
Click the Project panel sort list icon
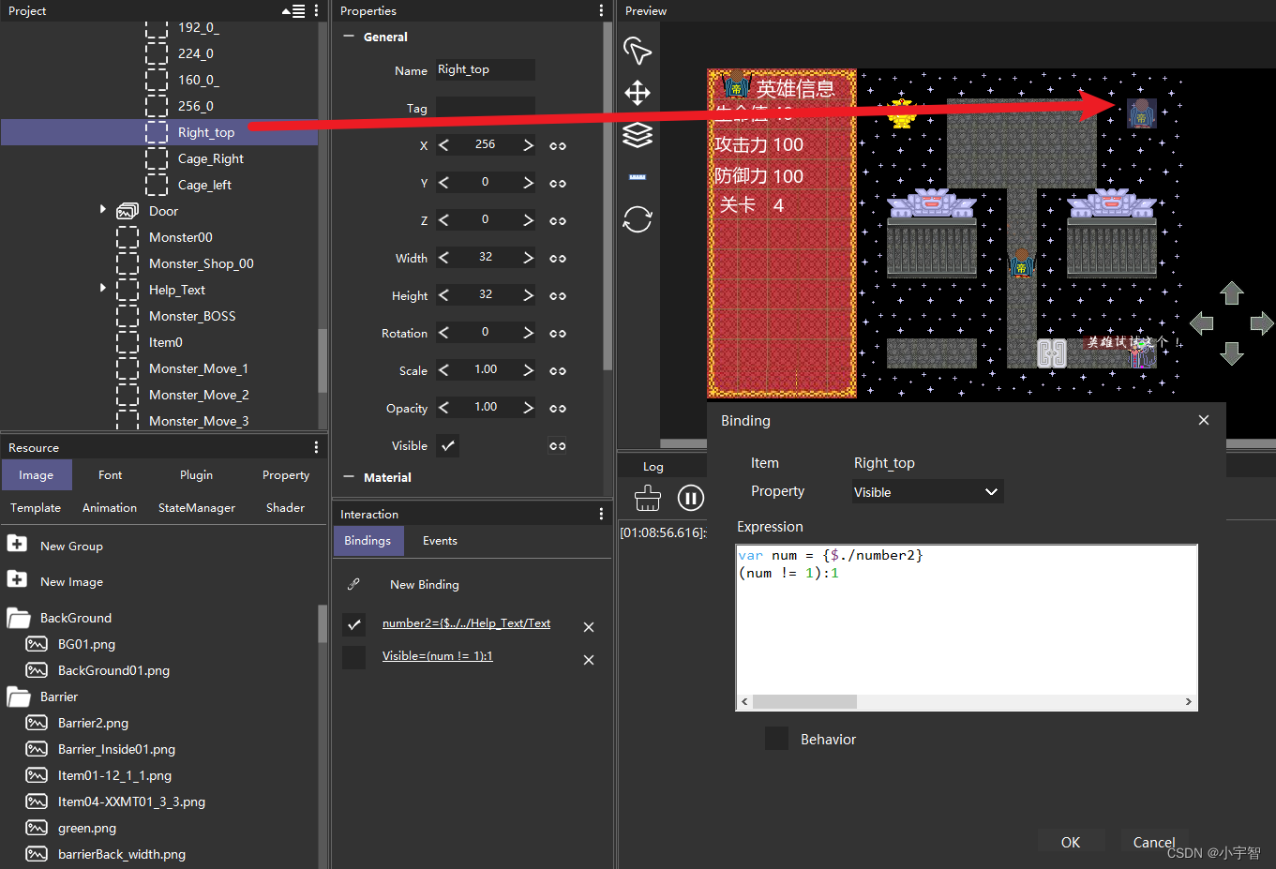pyautogui.click(x=293, y=11)
